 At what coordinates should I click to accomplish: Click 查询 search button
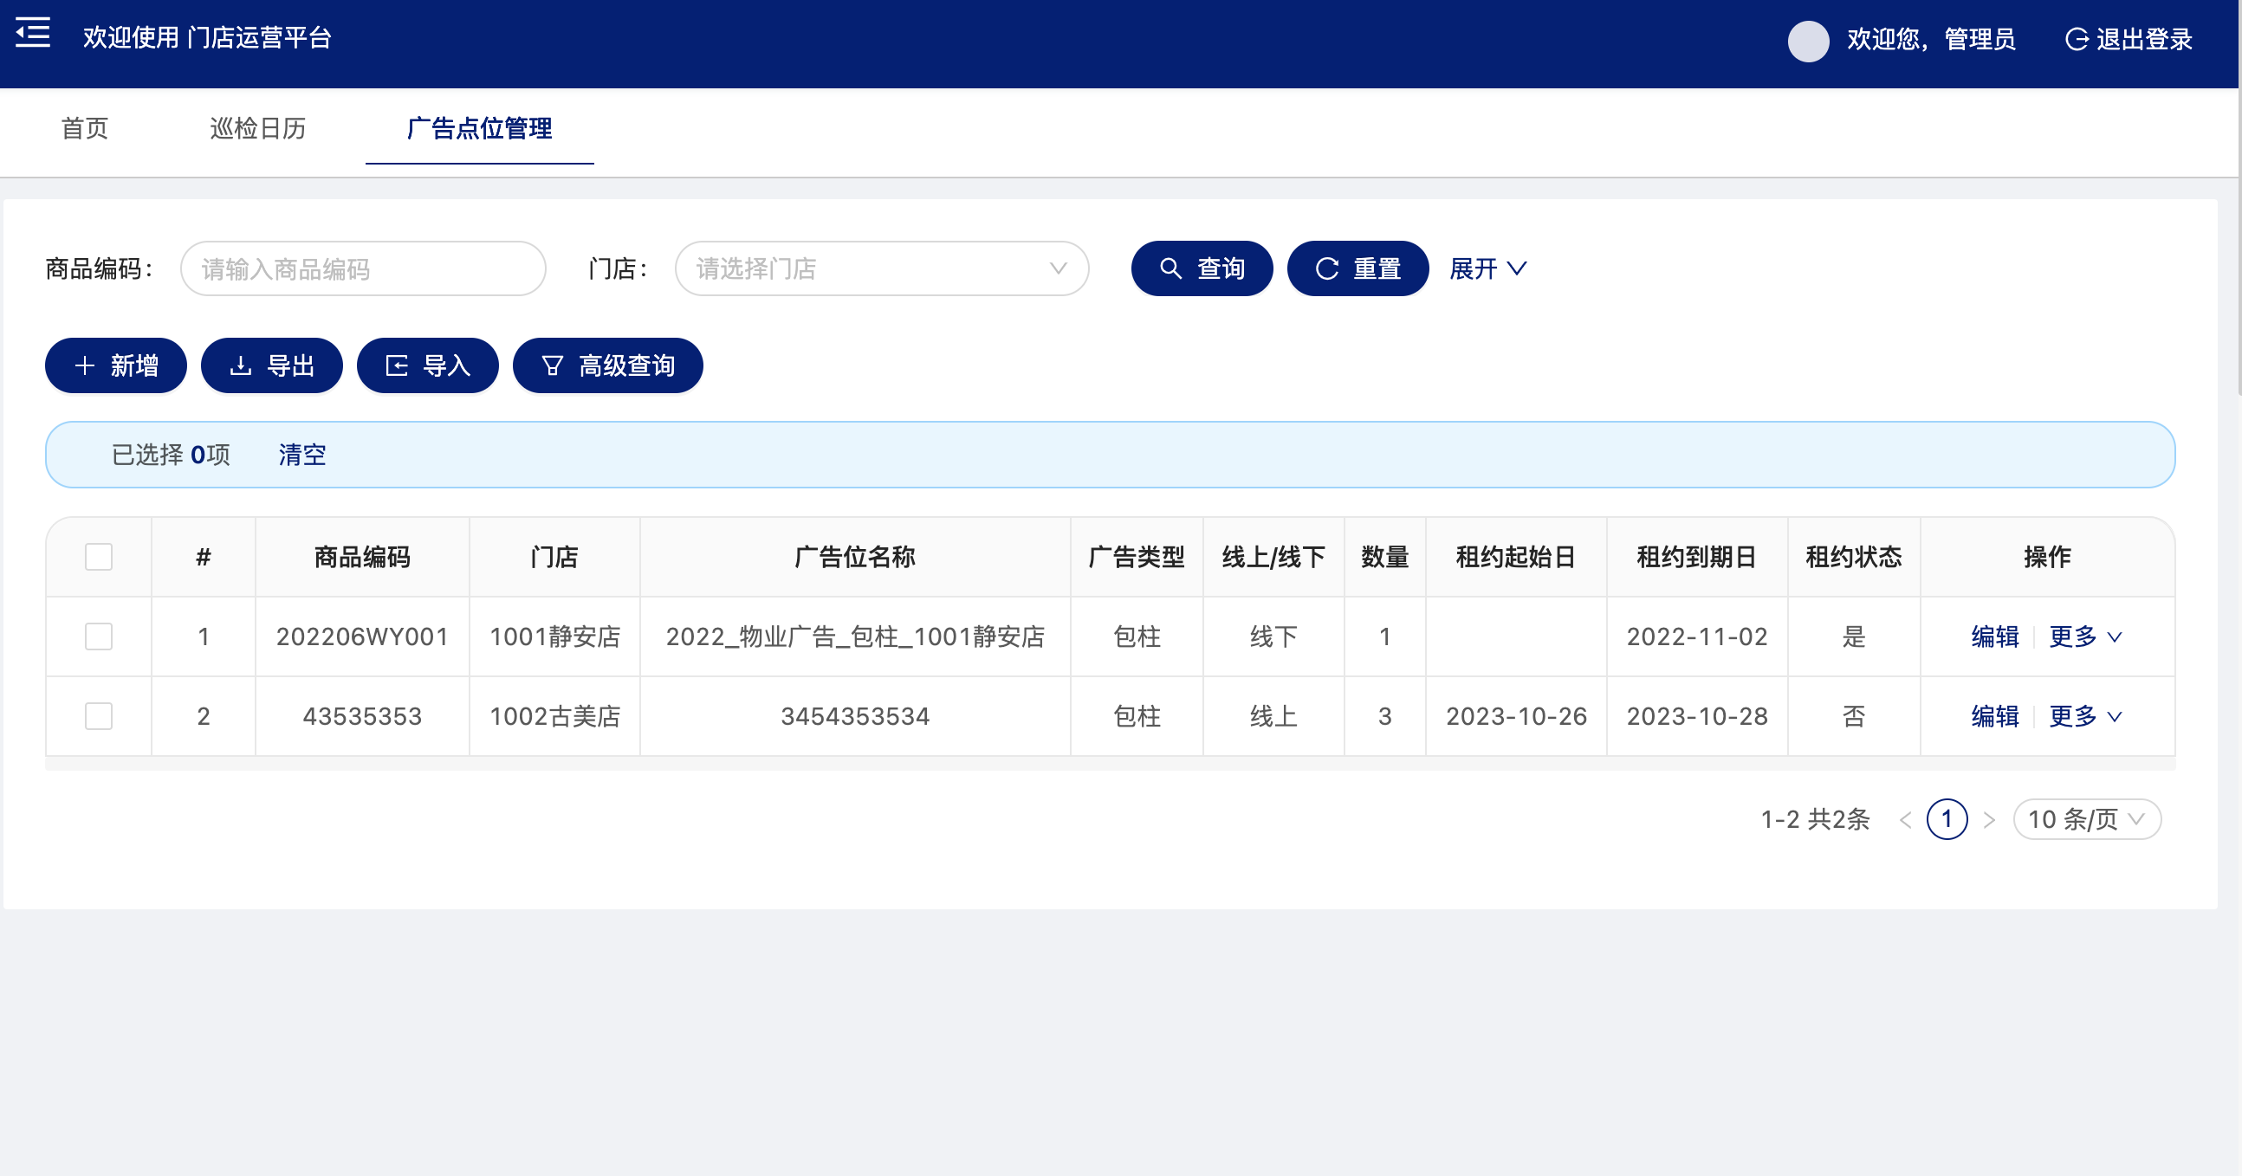pos(1202,268)
